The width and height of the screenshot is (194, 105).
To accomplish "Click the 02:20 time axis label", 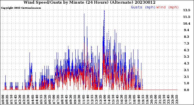I will click(x=20, y=99).
